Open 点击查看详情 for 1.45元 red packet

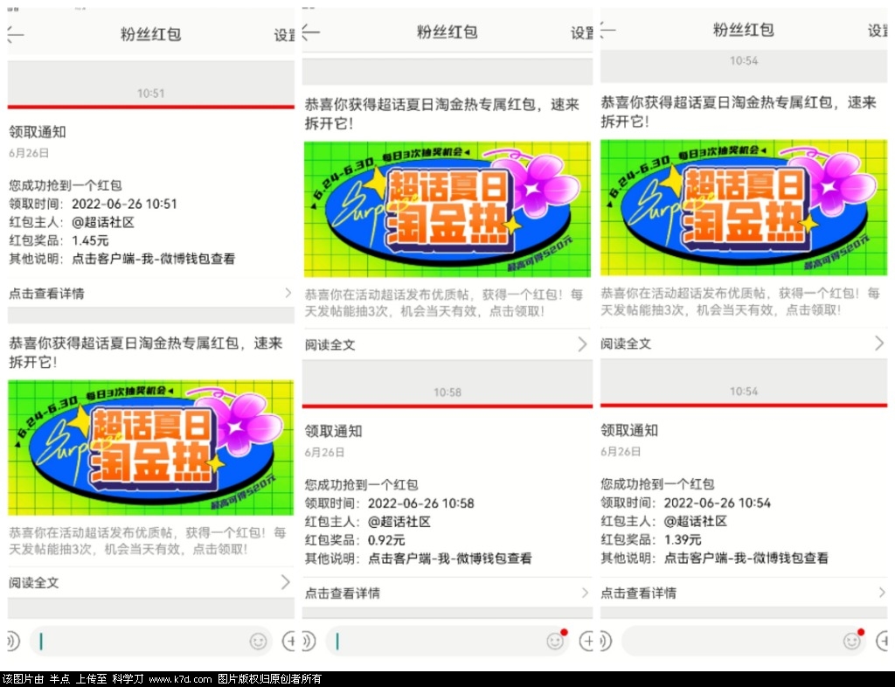click(150, 294)
